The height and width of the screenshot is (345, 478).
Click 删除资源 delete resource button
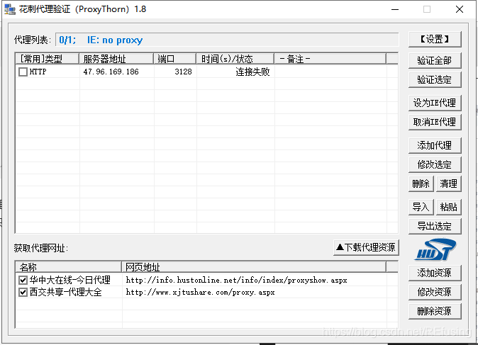435,311
